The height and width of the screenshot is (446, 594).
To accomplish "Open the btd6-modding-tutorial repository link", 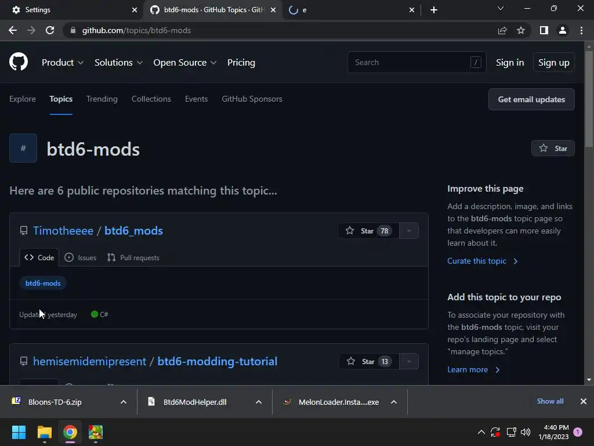I will click(x=217, y=361).
